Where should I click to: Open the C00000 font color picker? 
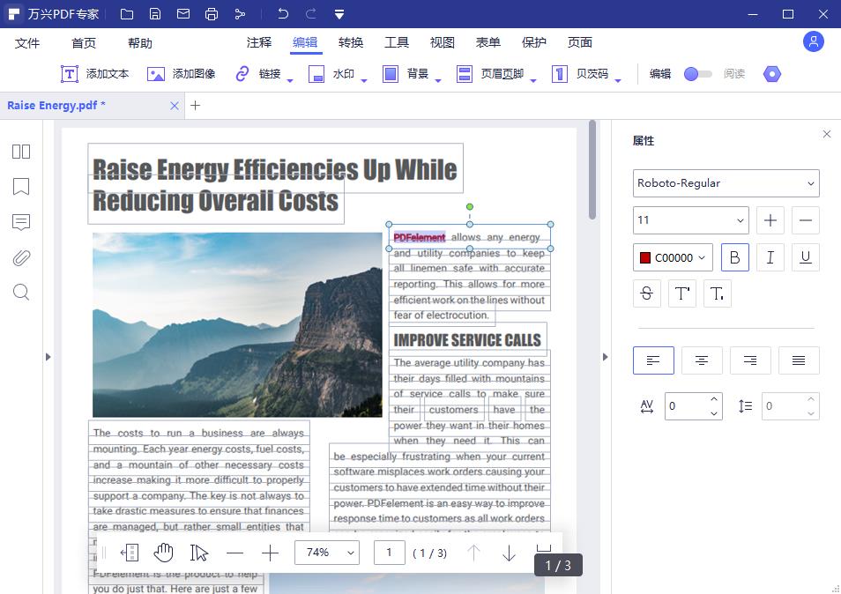coord(673,257)
